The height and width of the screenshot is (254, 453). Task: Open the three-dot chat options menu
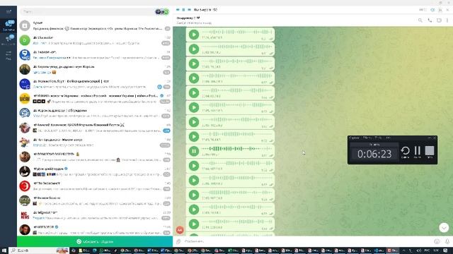447,20
